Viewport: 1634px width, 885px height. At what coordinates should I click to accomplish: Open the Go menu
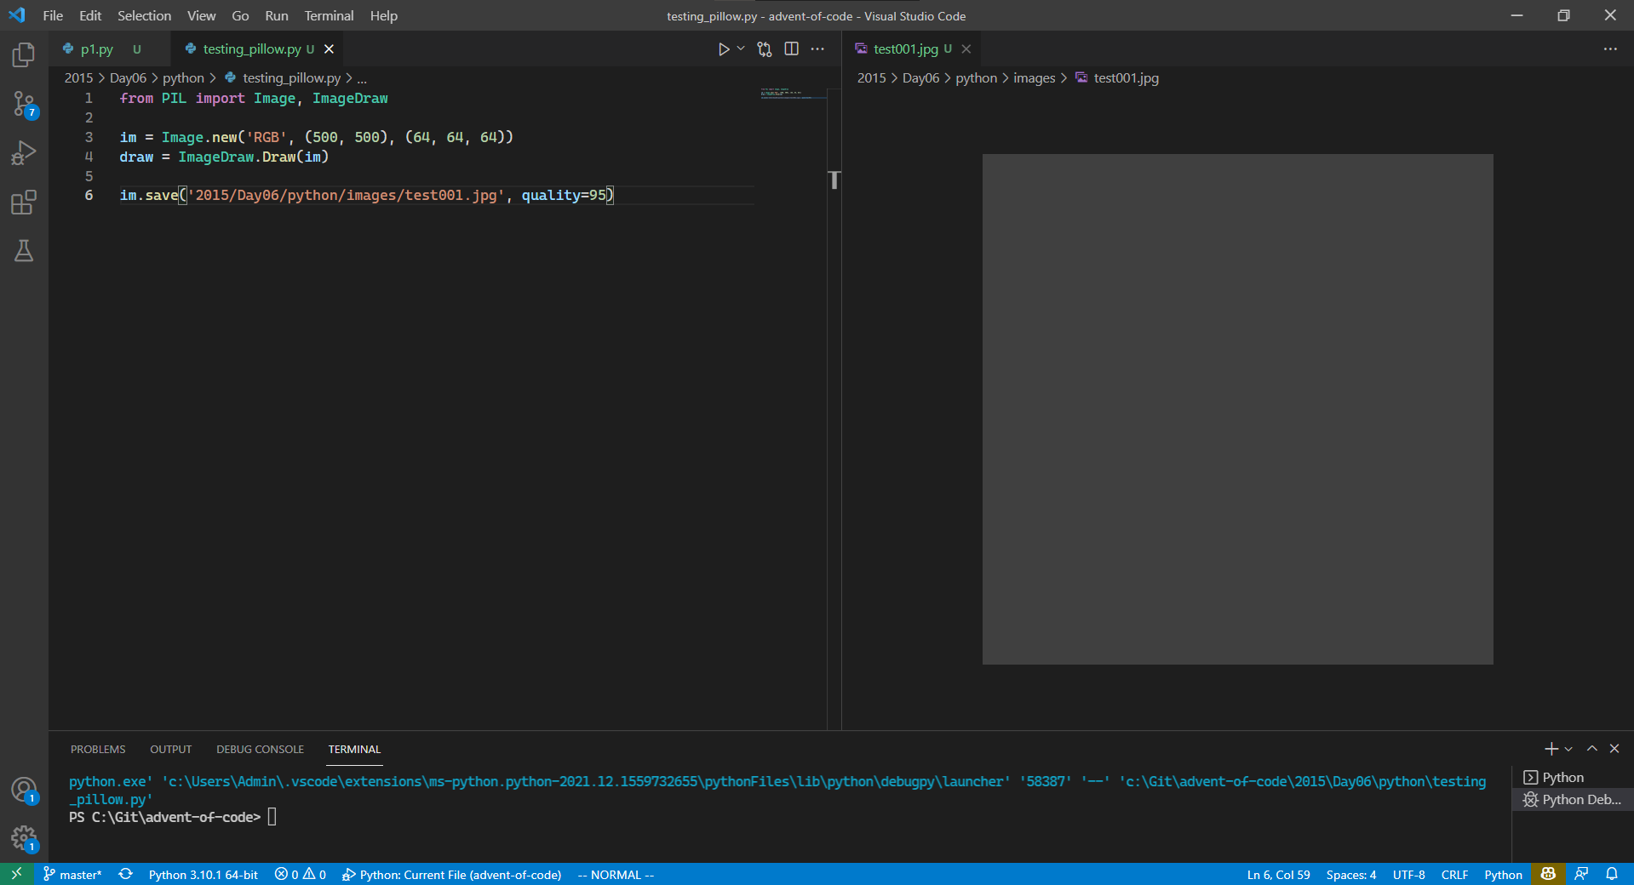tap(240, 15)
